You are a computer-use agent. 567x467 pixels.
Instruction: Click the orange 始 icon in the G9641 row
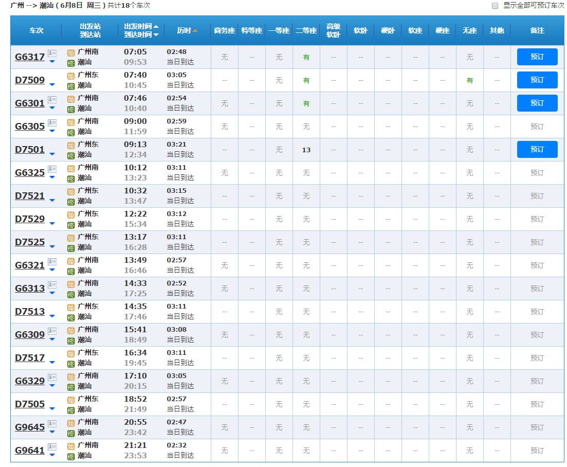[71, 446]
